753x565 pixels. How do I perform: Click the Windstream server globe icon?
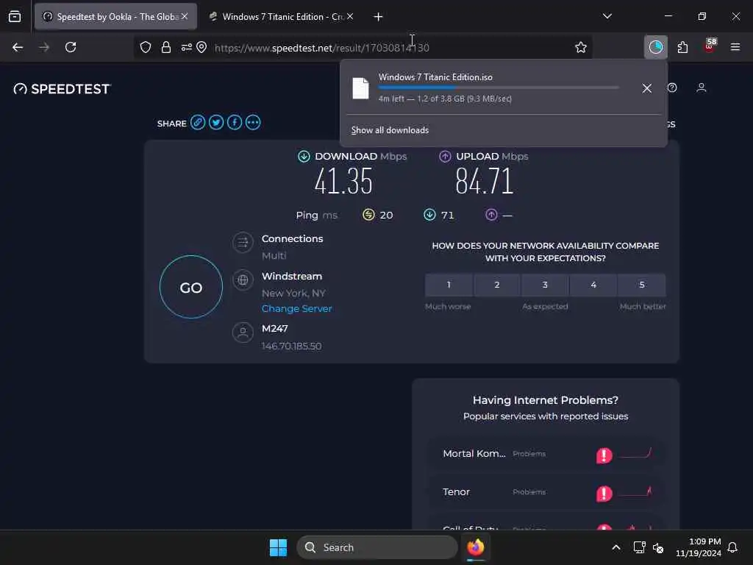pos(243,280)
